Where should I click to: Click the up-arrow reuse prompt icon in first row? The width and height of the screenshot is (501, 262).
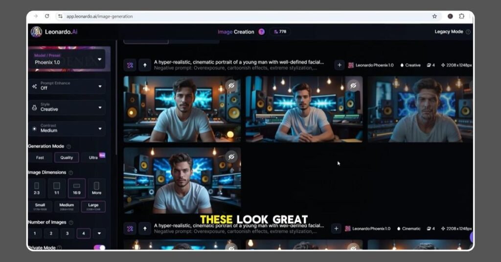(x=145, y=65)
